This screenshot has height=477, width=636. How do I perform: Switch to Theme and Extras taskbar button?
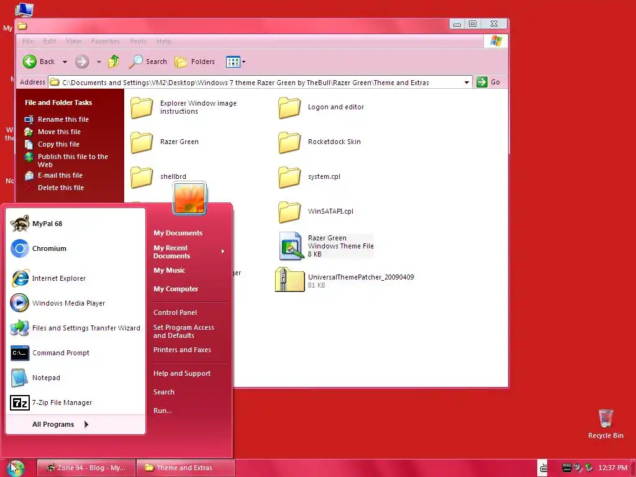pyautogui.click(x=185, y=468)
